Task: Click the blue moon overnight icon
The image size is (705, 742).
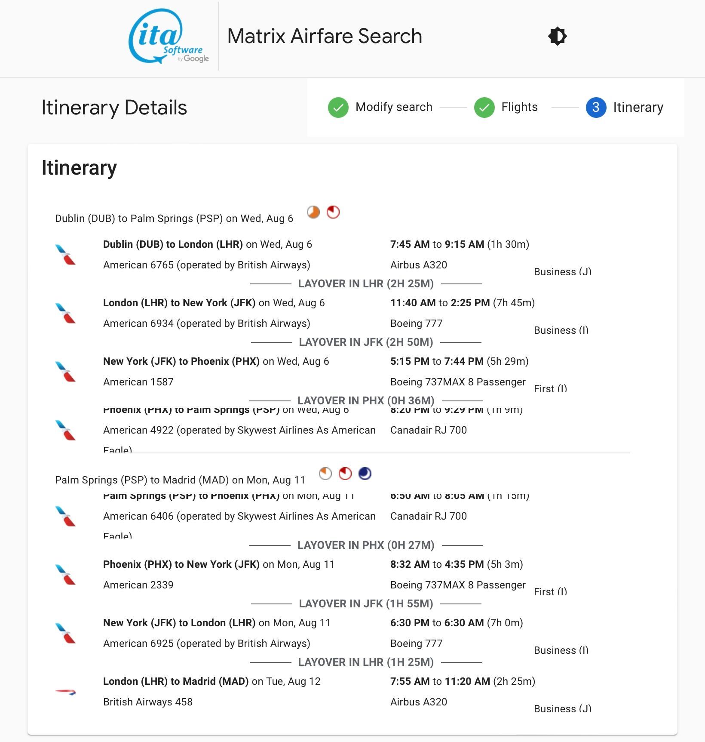Action: coord(365,474)
